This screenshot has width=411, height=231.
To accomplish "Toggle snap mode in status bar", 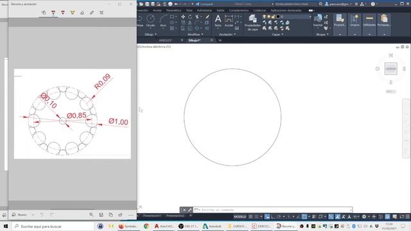I will pos(257,217).
